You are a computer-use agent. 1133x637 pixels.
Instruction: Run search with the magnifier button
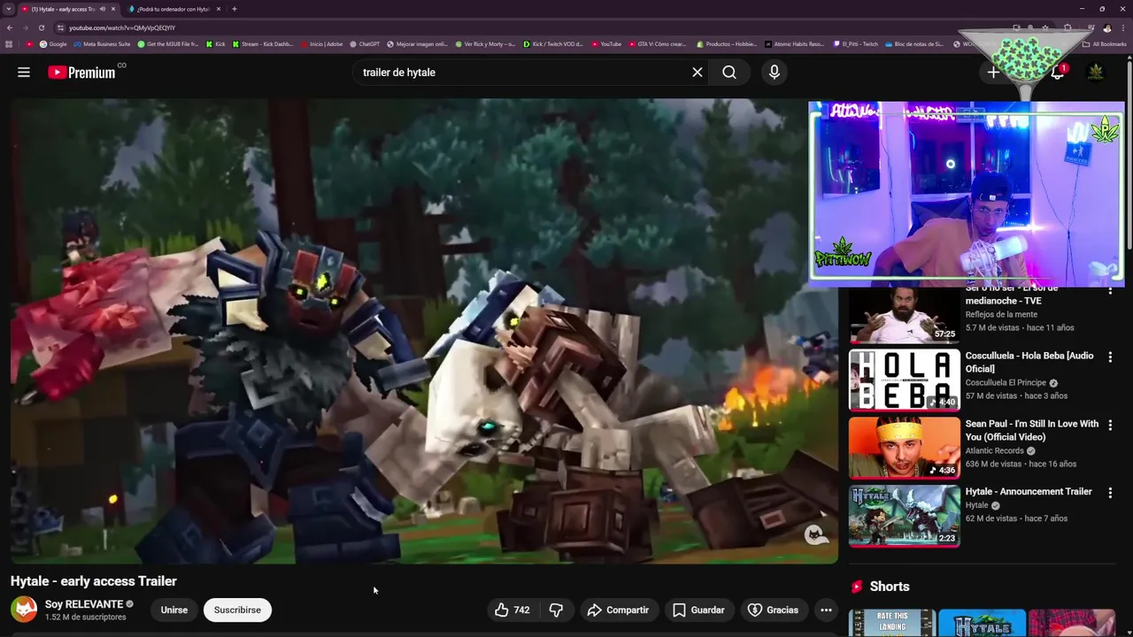[x=729, y=73]
